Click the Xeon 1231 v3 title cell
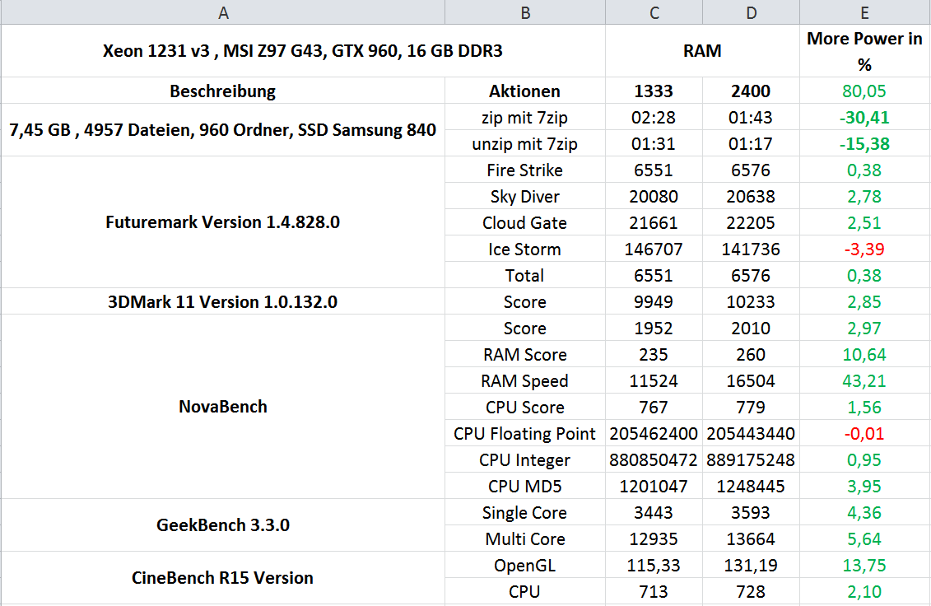This screenshot has width=931, height=606. (303, 51)
